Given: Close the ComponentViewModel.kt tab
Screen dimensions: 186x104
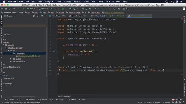Looking at the screenshot, I should point(151,16).
